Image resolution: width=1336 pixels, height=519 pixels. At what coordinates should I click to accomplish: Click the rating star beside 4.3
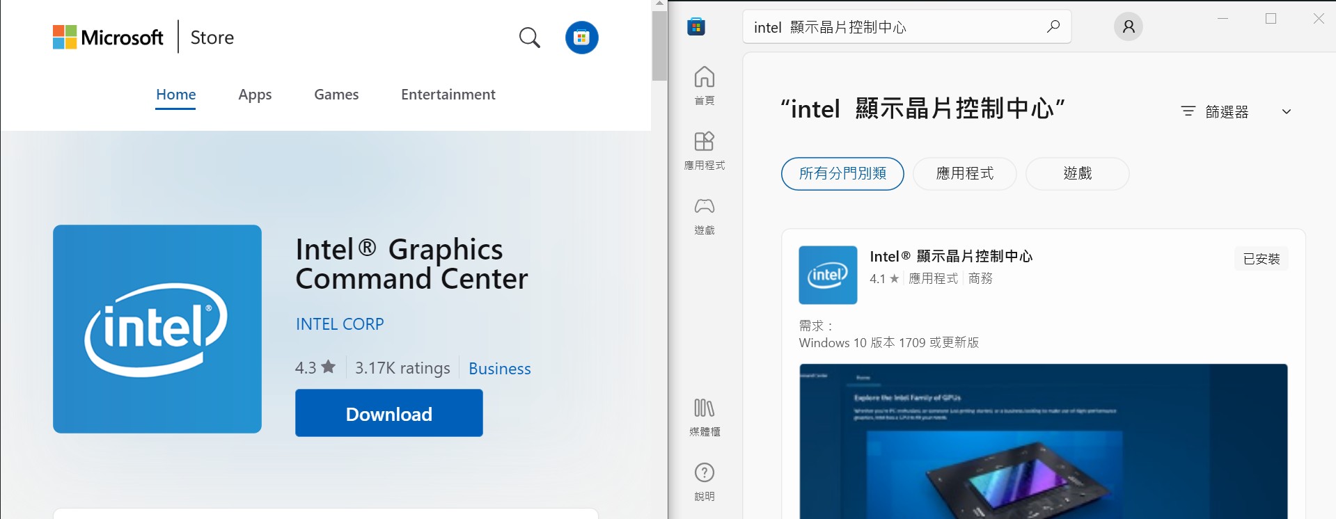[329, 367]
